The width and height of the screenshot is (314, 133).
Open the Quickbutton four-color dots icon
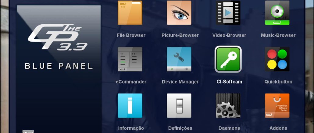(x=277, y=59)
